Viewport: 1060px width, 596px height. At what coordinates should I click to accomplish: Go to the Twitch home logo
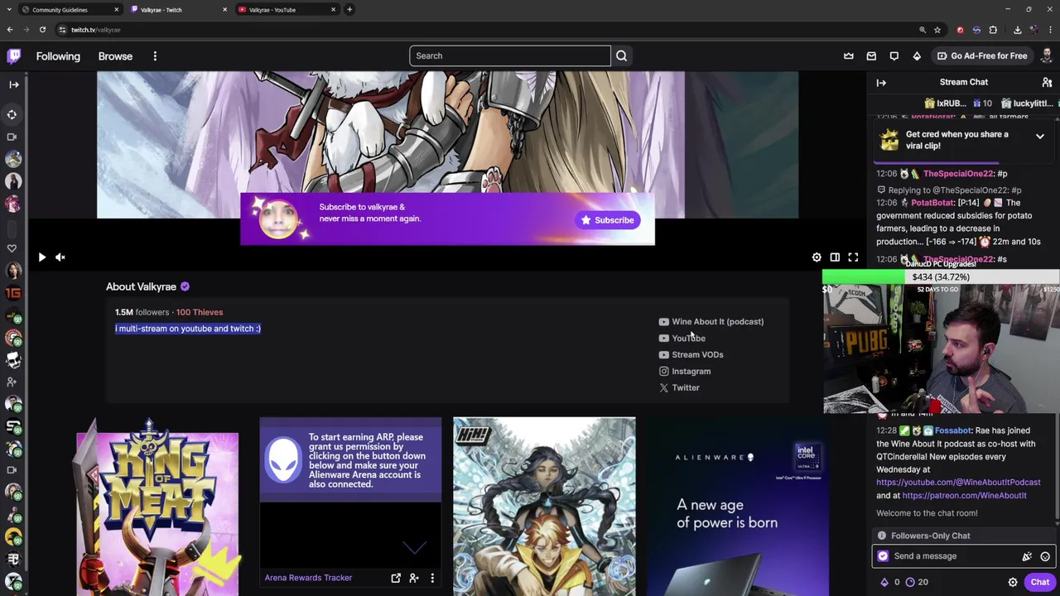14,55
